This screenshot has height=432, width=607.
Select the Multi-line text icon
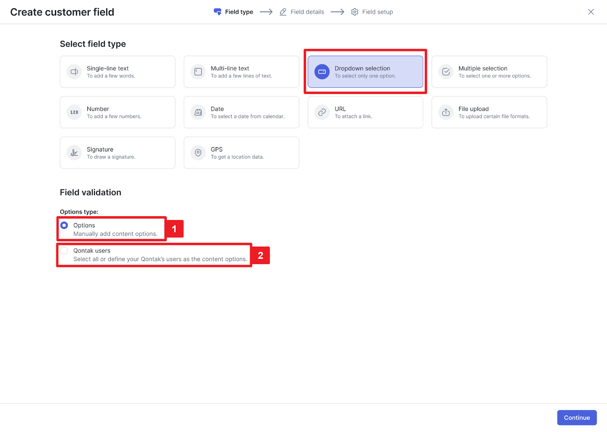coord(198,72)
